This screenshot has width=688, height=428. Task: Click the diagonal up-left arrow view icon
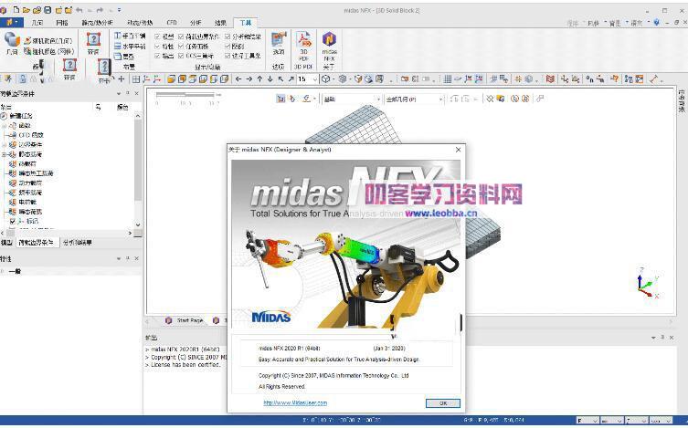(280, 78)
